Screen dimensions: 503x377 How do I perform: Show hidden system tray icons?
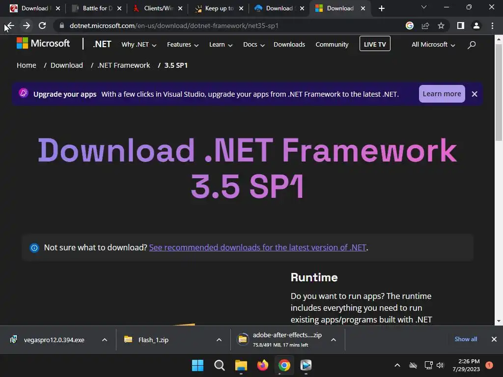point(397,365)
